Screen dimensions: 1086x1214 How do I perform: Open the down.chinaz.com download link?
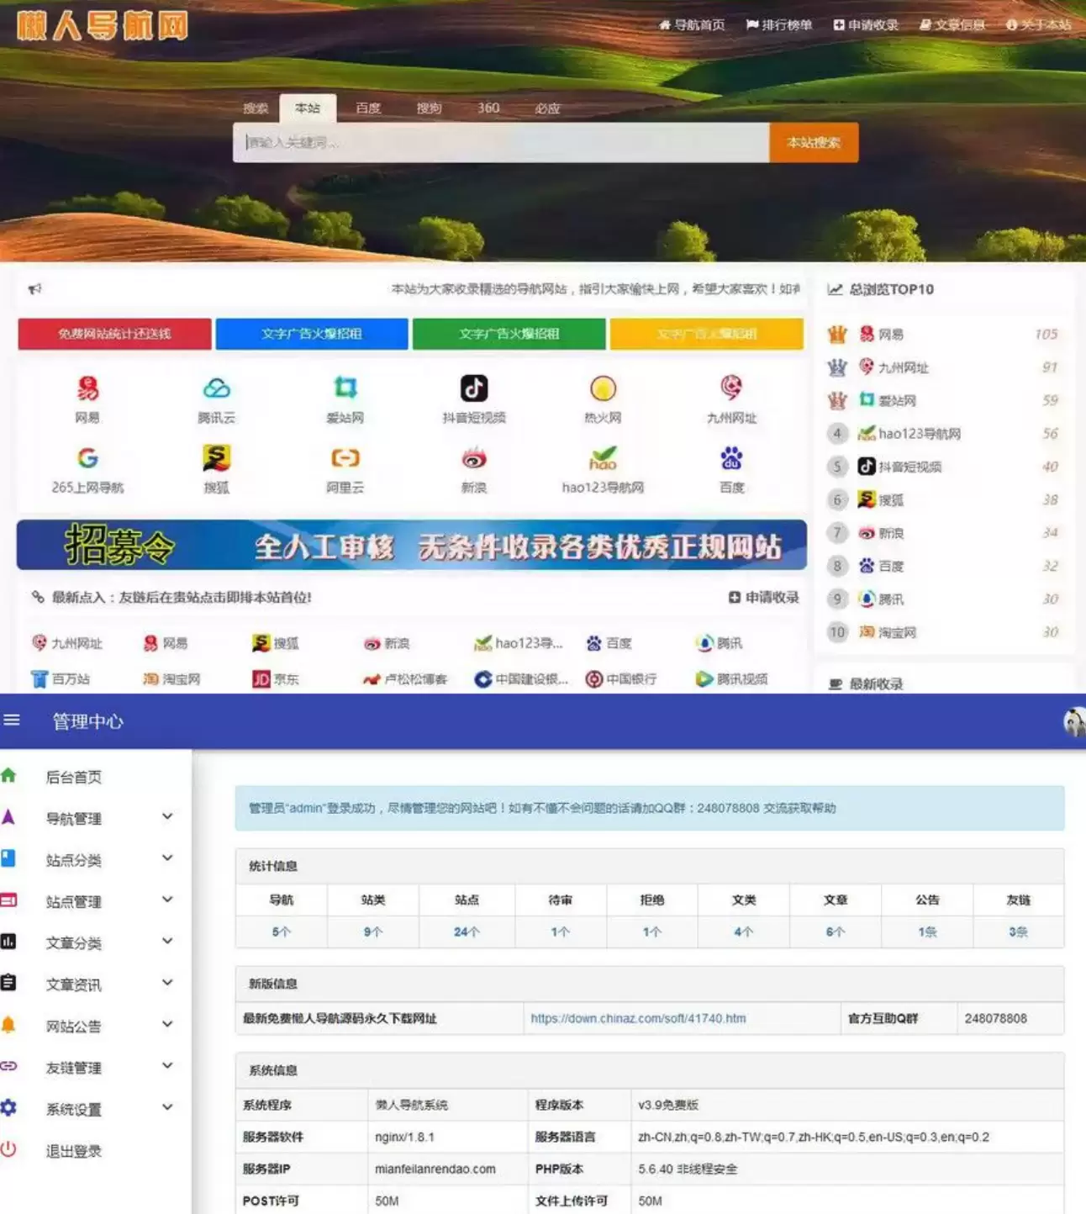coord(638,1018)
